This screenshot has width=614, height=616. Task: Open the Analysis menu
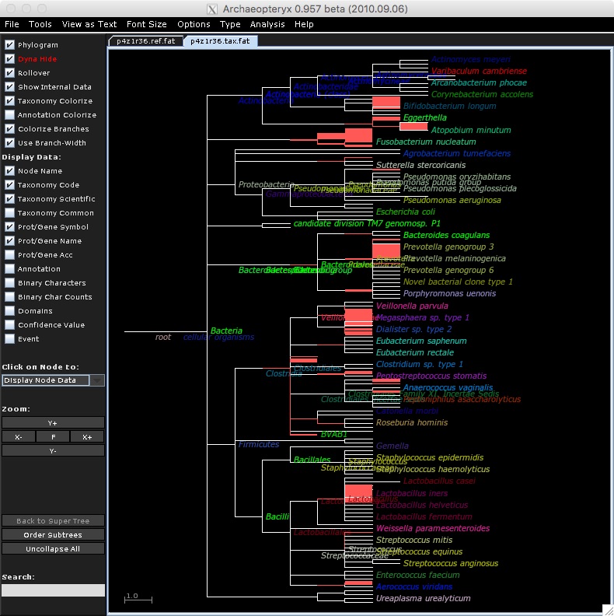click(x=267, y=24)
